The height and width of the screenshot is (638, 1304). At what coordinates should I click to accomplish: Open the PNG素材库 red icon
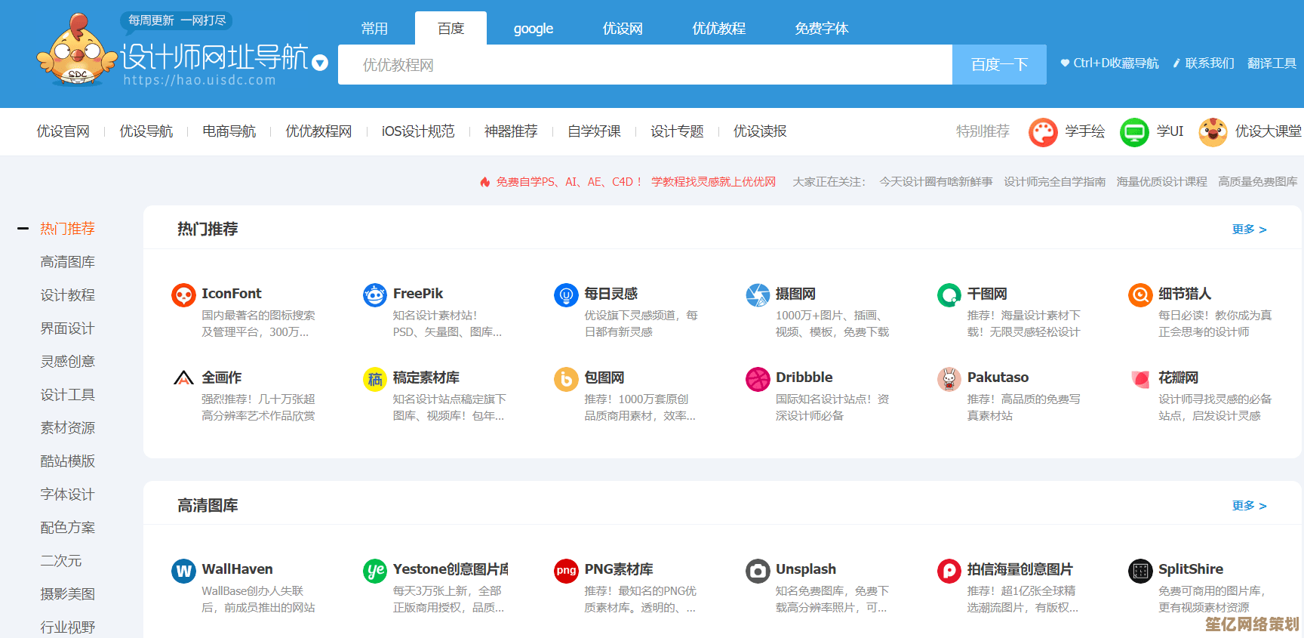pos(566,571)
